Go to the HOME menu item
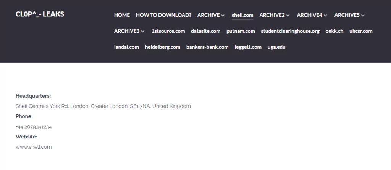The width and height of the screenshot is (391, 170). [x=122, y=15]
